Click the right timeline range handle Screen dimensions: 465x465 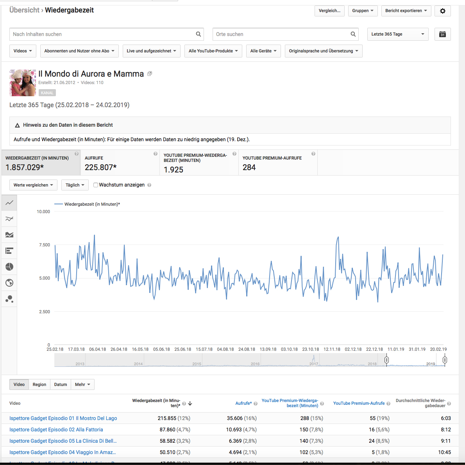click(445, 360)
